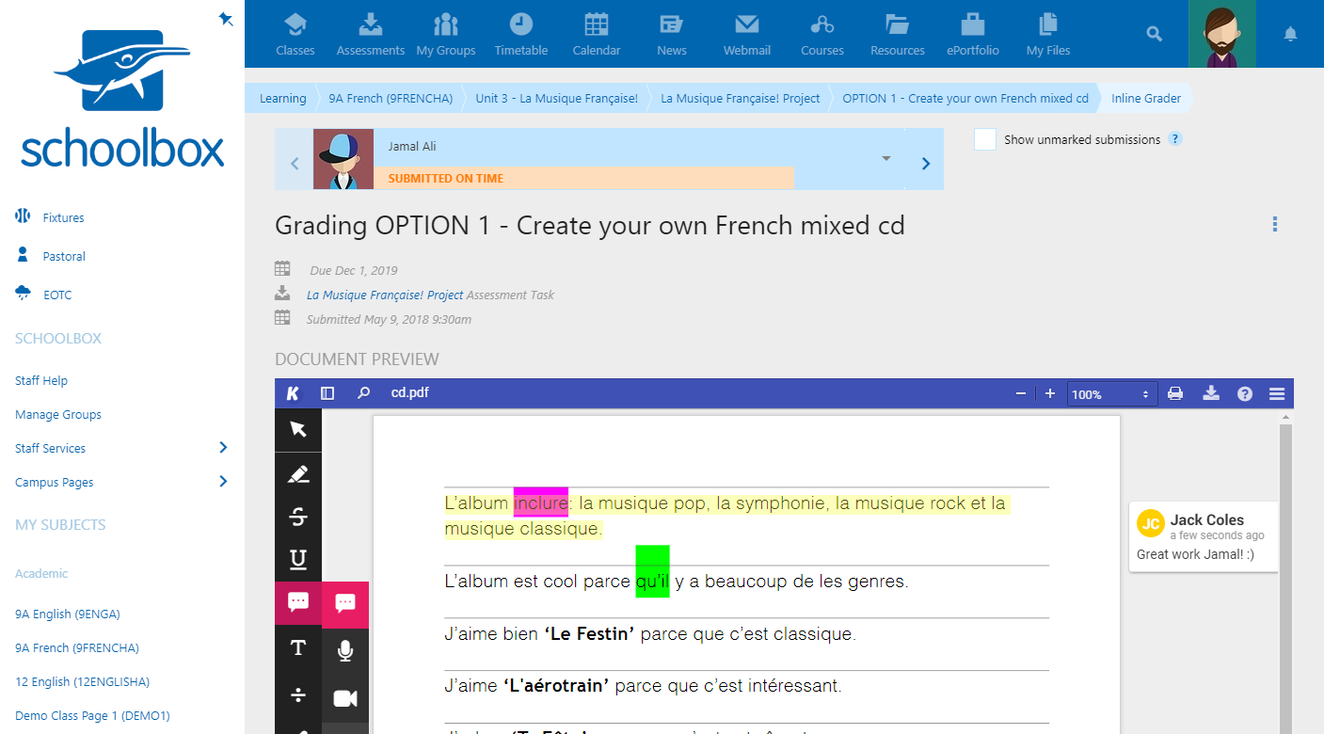The image size is (1324, 734).
Task: Zoom out of the document
Action: coord(1021,393)
